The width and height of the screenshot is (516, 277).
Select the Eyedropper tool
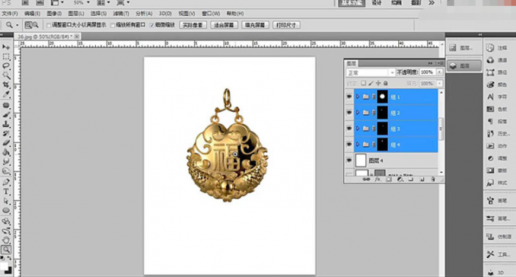tap(6, 94)
